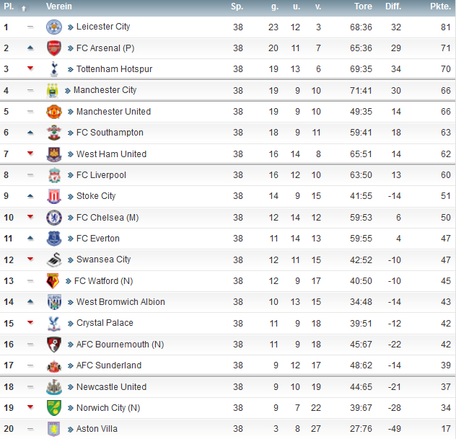Click the Leicester City club crest
Screen dimensions: 456x439
[54, 27]
